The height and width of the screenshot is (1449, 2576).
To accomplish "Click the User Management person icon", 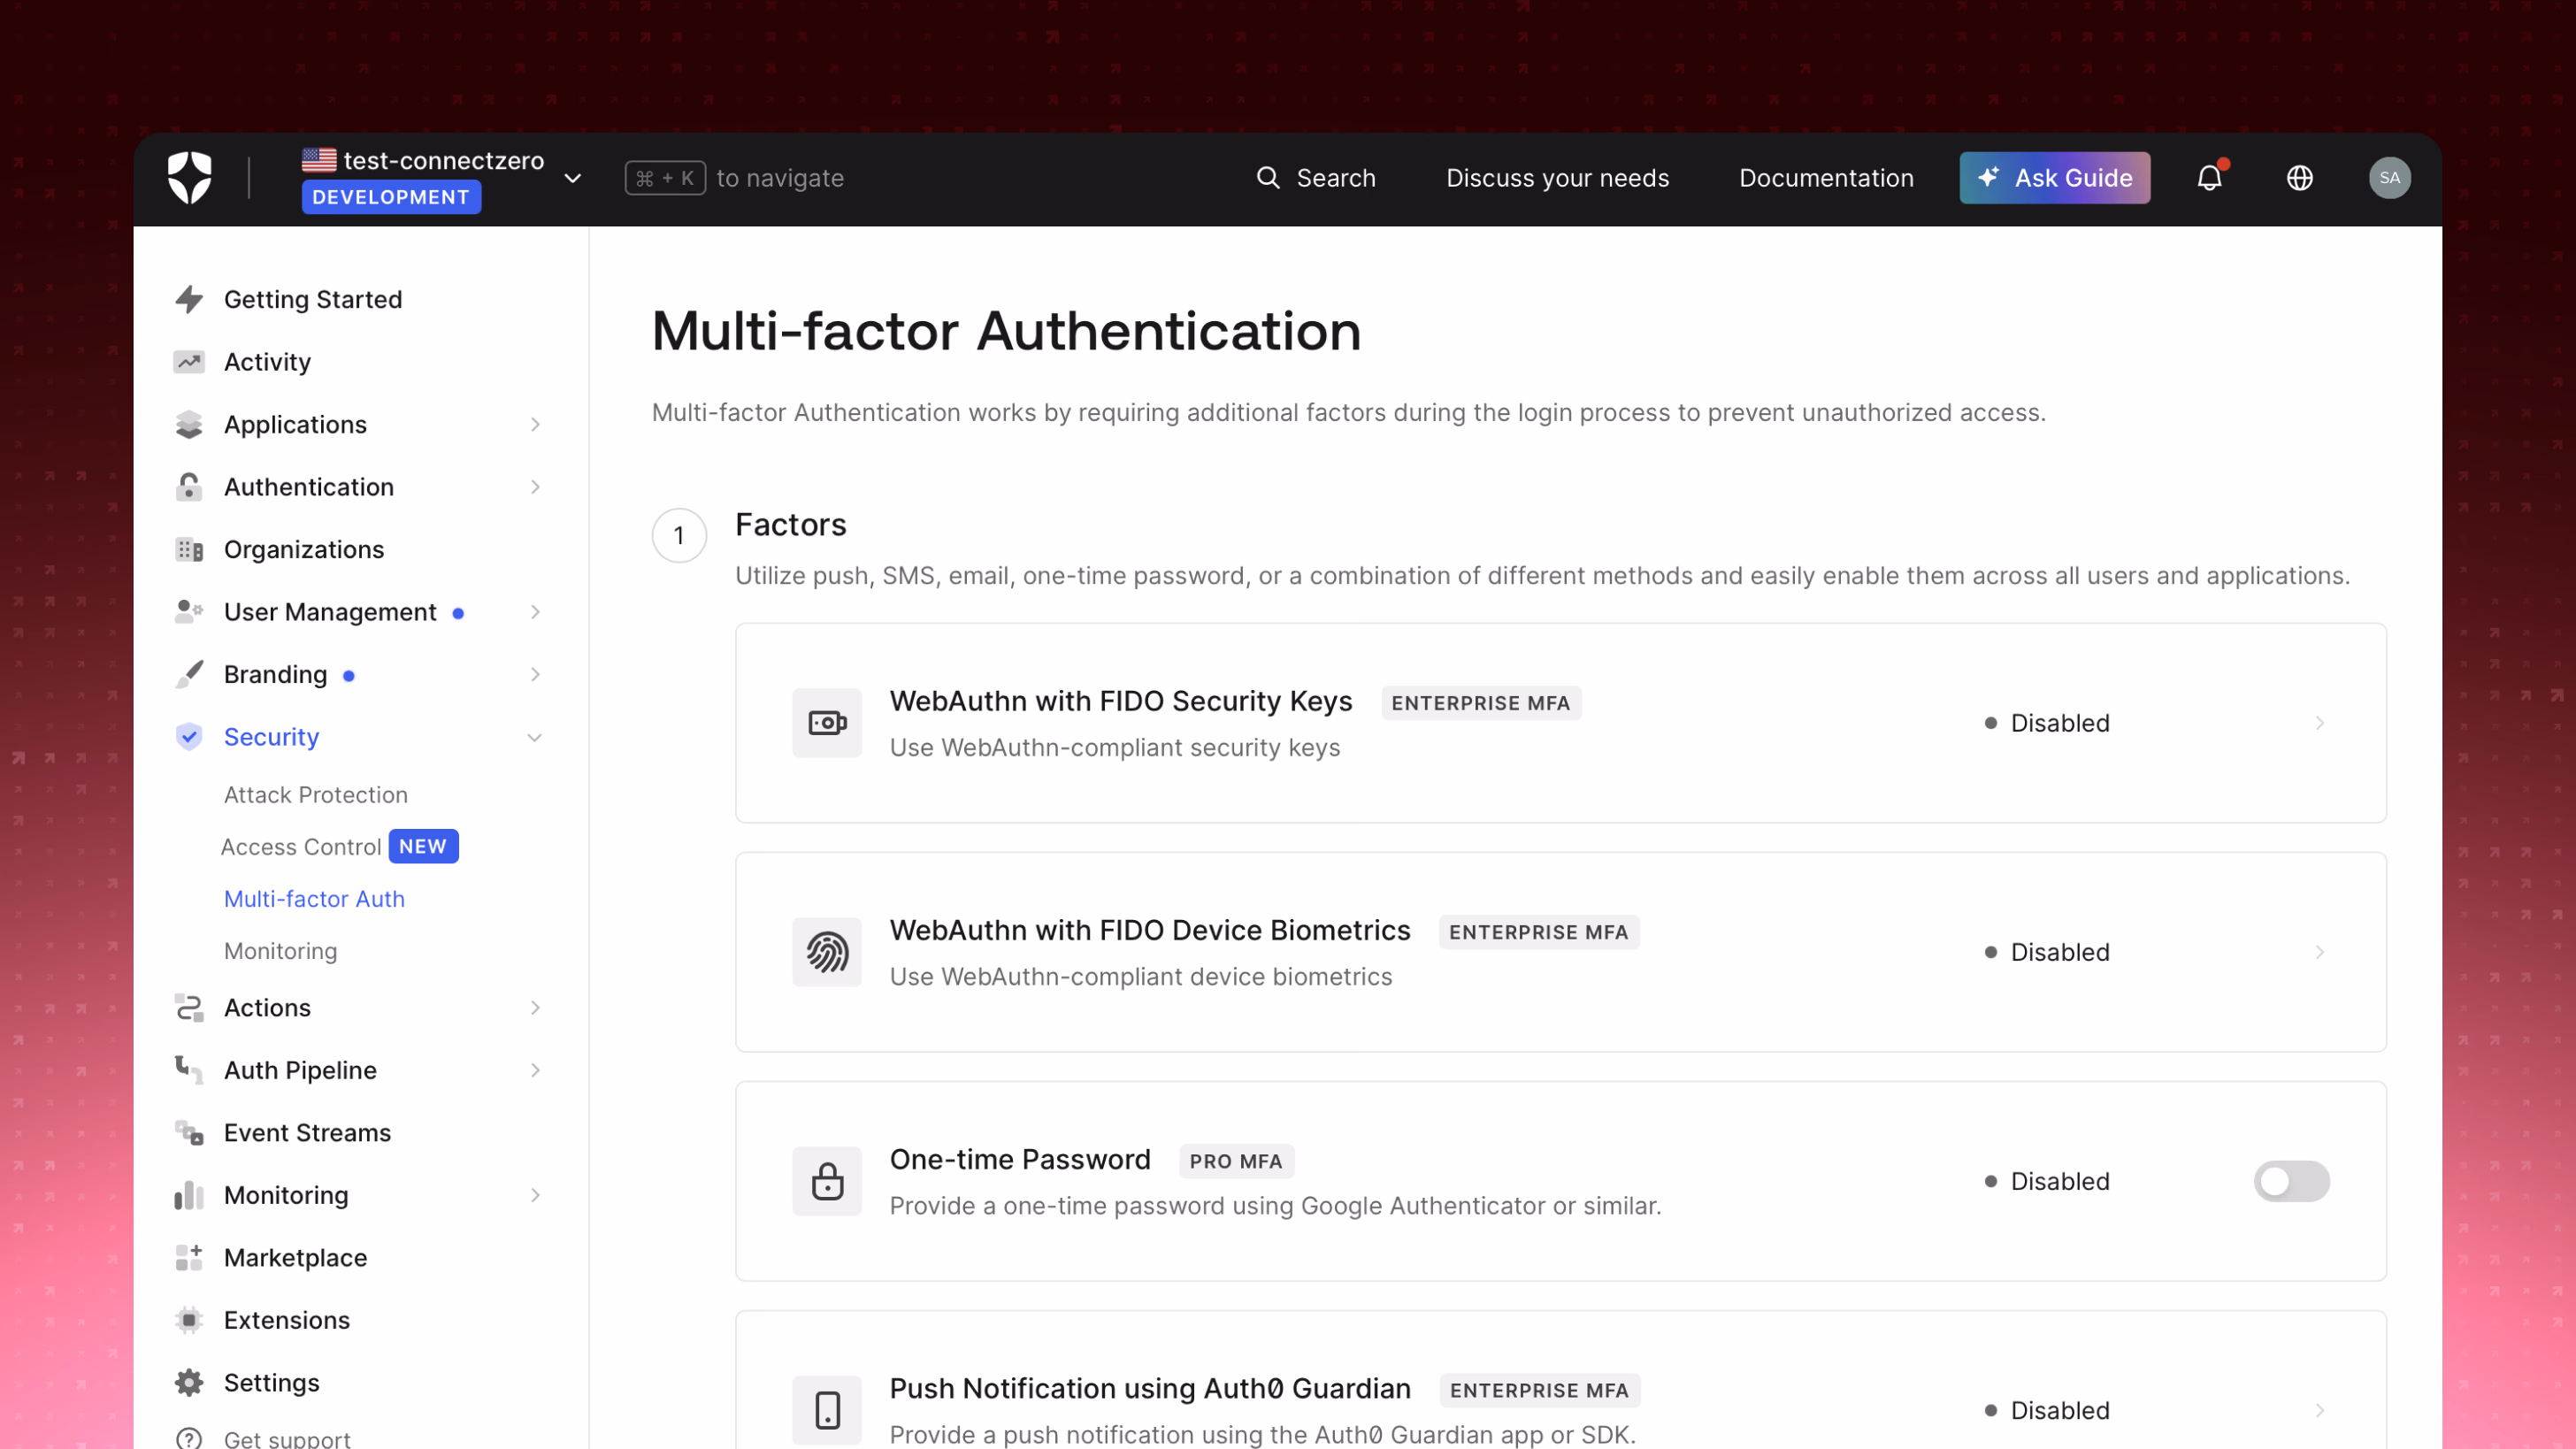I will click(x=189, y=612).
